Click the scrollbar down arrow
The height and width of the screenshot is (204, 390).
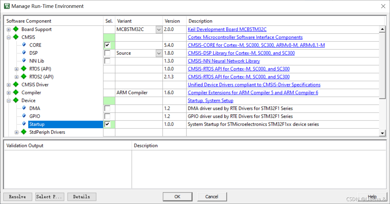point(382,133)
